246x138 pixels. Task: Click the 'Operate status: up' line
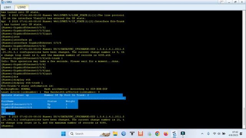[61, 95]
